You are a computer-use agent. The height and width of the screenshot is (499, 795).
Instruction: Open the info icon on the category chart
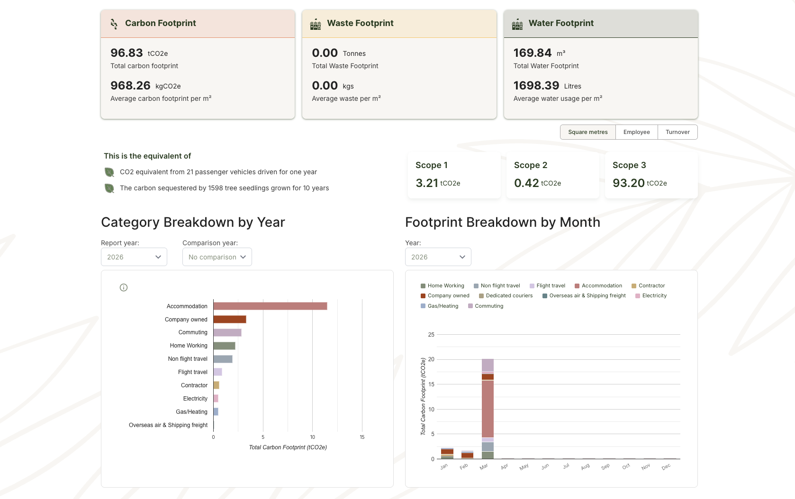click(x=123, y=287)
